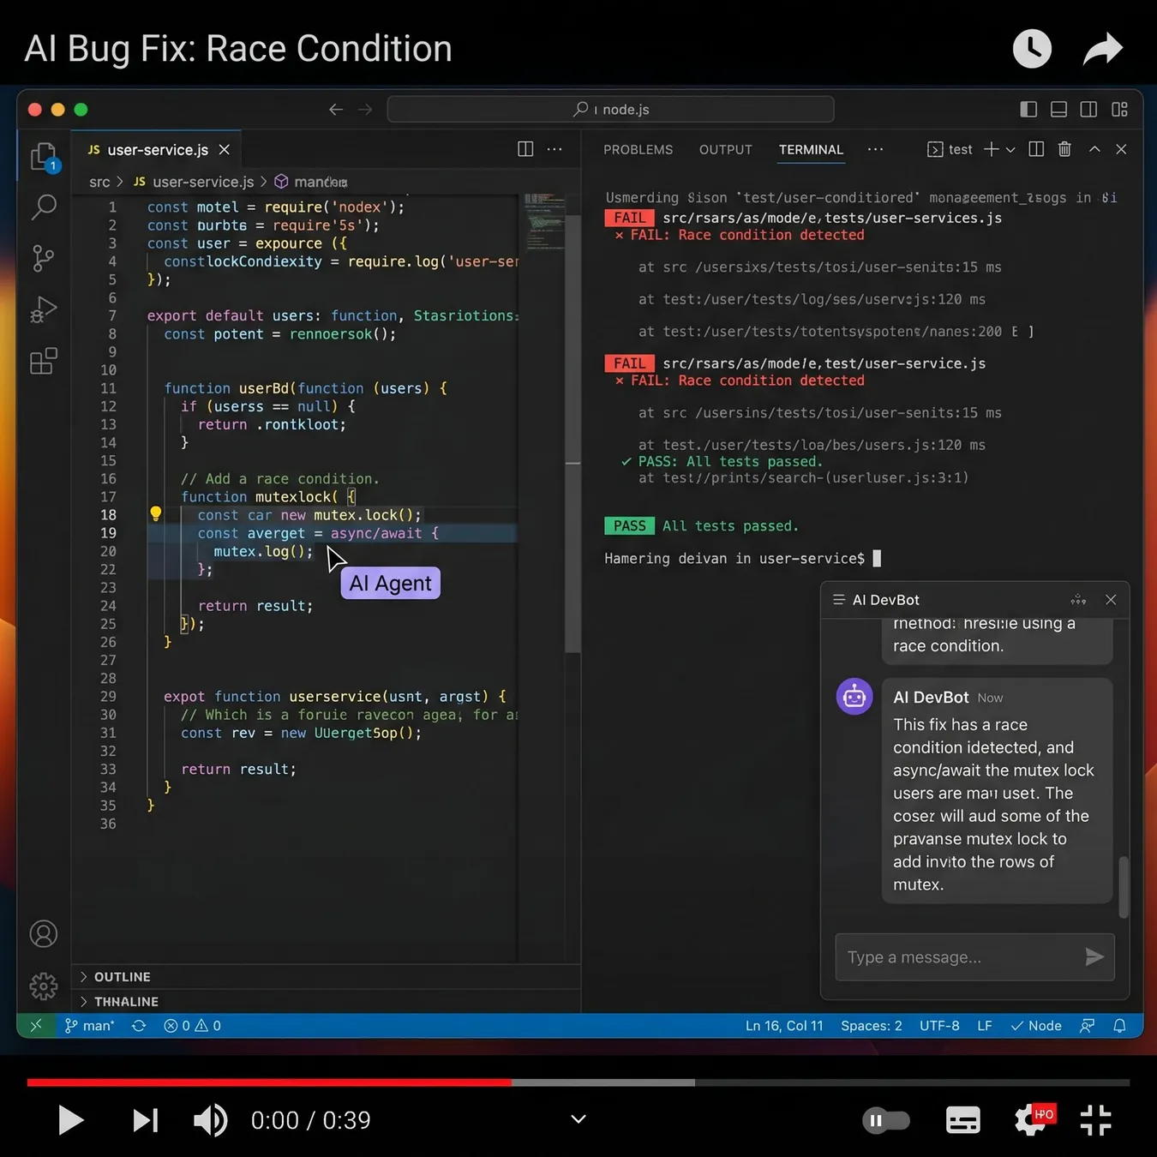Toggle video subtitles button
Viewport: 1157px width, 1157px height.
click(x=962, y=1120)
